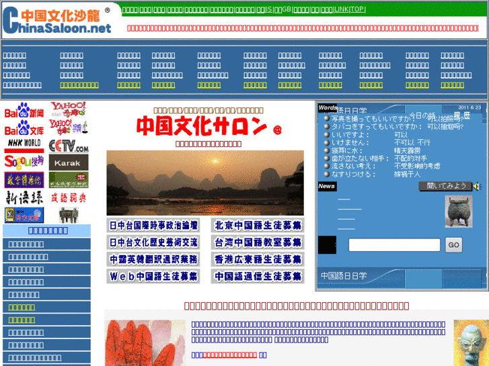Open the 青空文庫 banner logo
The height and width of the screenshot is (366, 489).
(24, 215)
